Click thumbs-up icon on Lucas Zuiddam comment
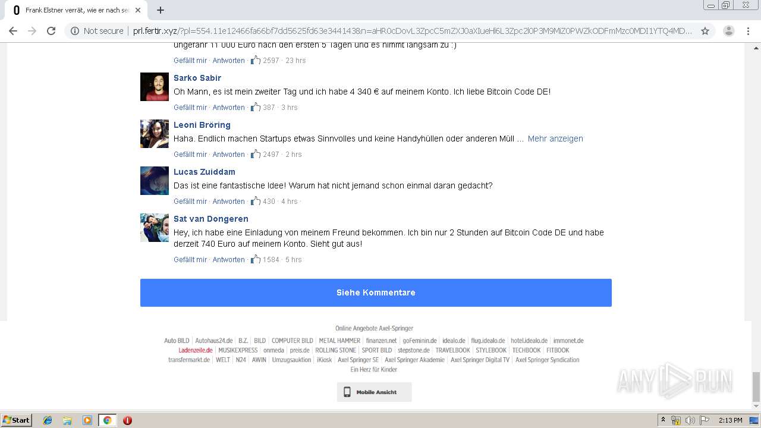The image size is (761, 428). point(256,201)
